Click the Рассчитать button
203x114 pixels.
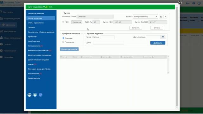pyautogui.click(x=77, y=22)
